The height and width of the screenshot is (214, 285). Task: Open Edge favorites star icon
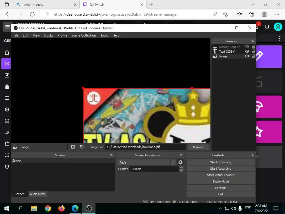(x=239, y=14)
